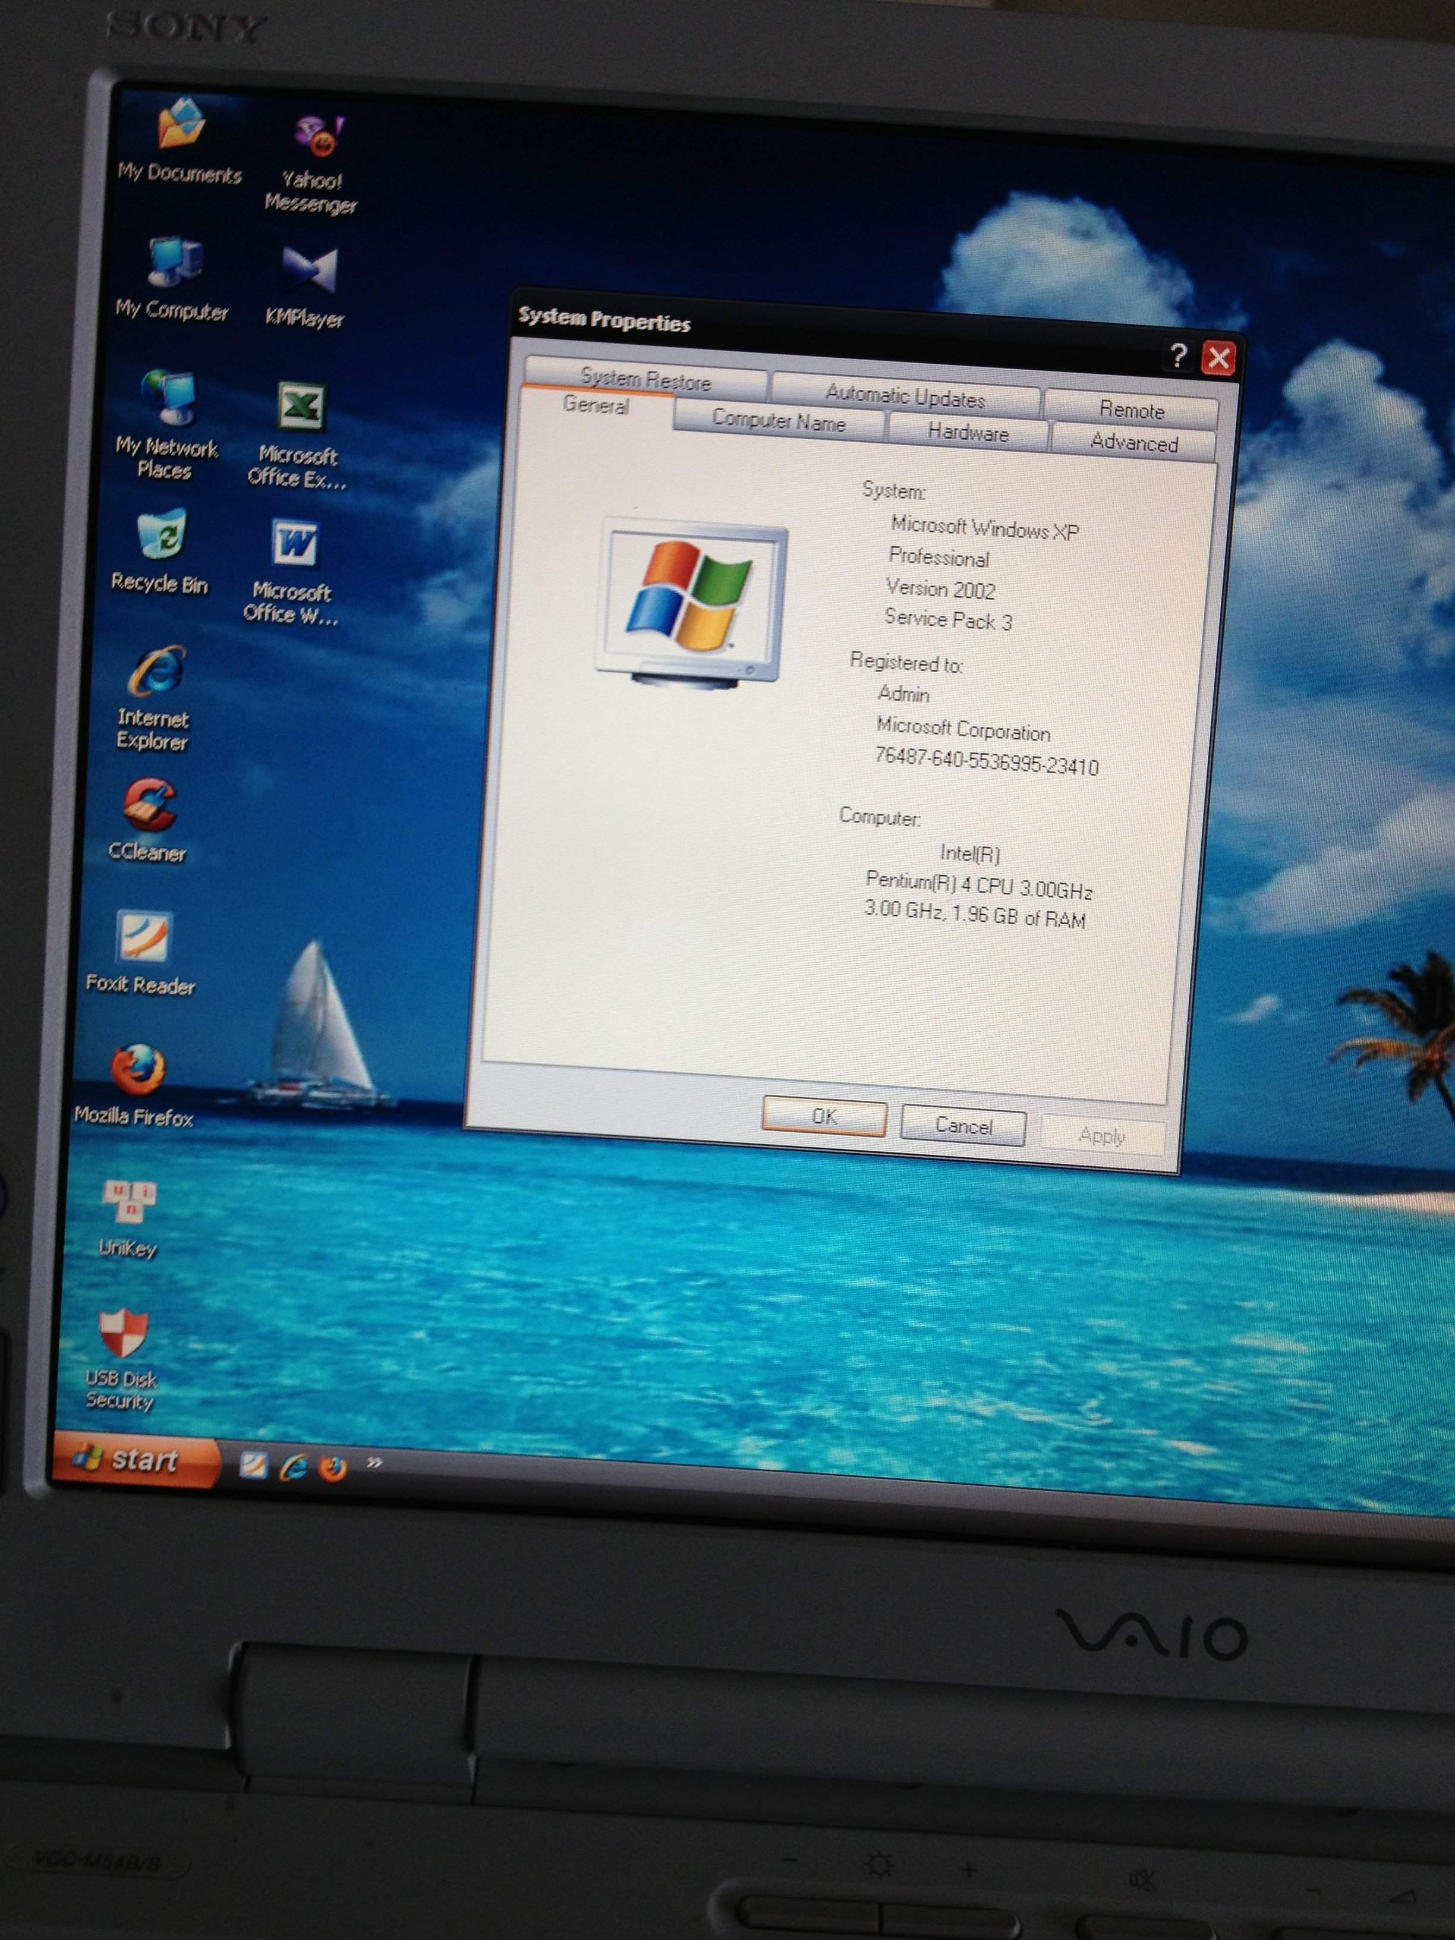Open the CCleaner desktop icon

(x=148, y=821)
